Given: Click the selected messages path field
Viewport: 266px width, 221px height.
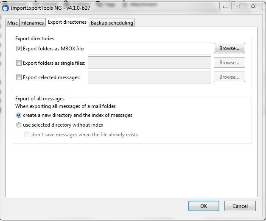Looking at the screenshot, I should pyautogui.click(x=149, y=77).
